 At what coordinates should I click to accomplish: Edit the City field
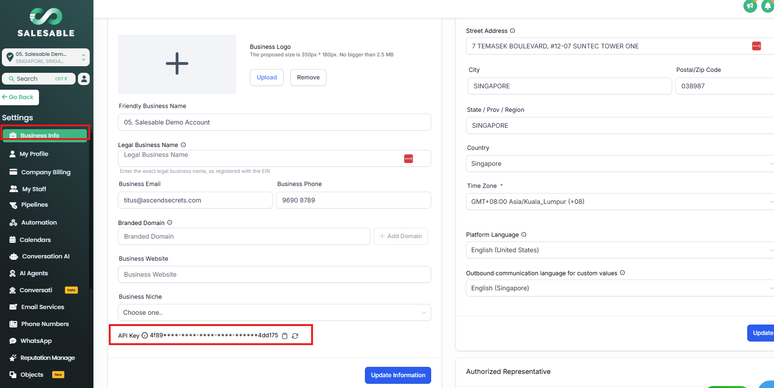point(570,86)
